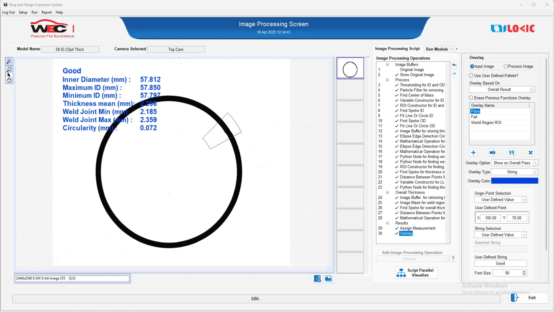
Task: Click the help question mark icon
Action: 453,259
